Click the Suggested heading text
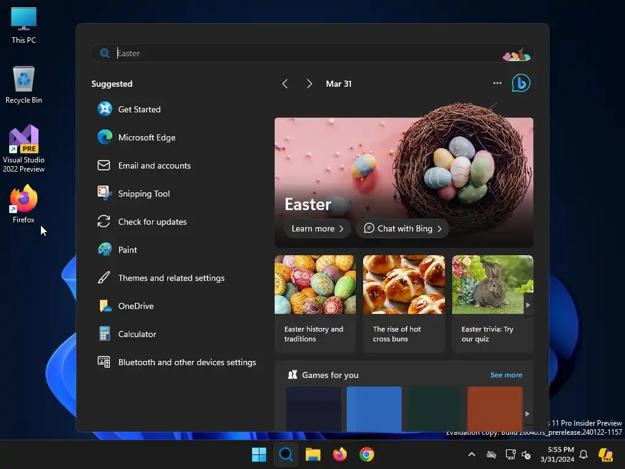This screenshot has height=469, width=625. click(x=112, y=84)
